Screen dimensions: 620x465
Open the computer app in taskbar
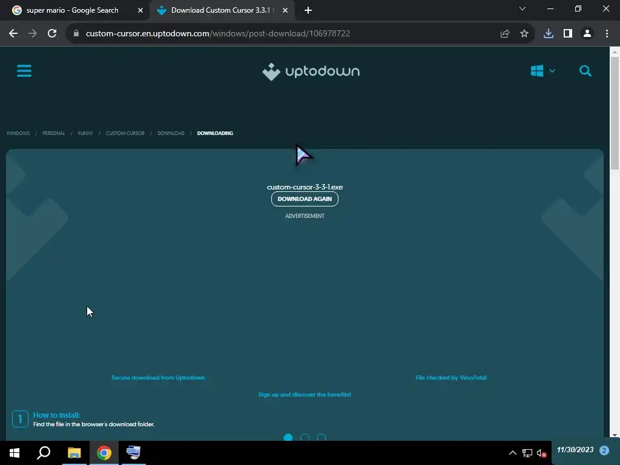(x=133, y=453)
